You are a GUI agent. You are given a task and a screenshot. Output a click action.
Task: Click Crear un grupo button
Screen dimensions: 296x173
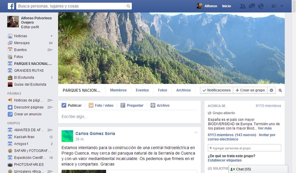(x=250, y=90)
